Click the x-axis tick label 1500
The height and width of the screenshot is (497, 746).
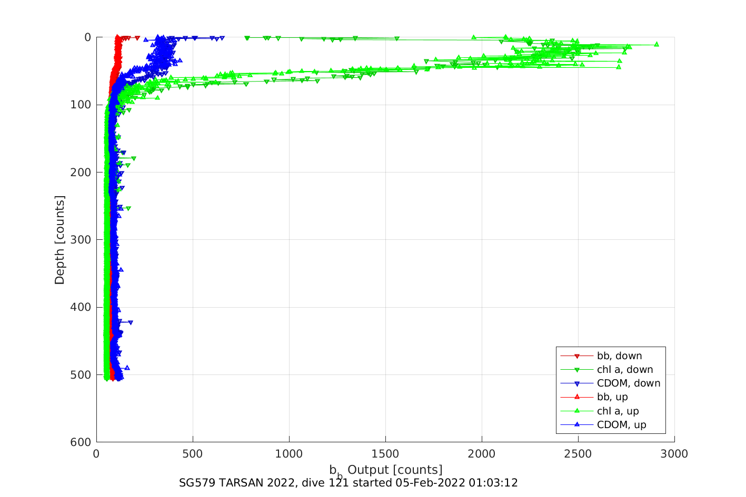385,454
